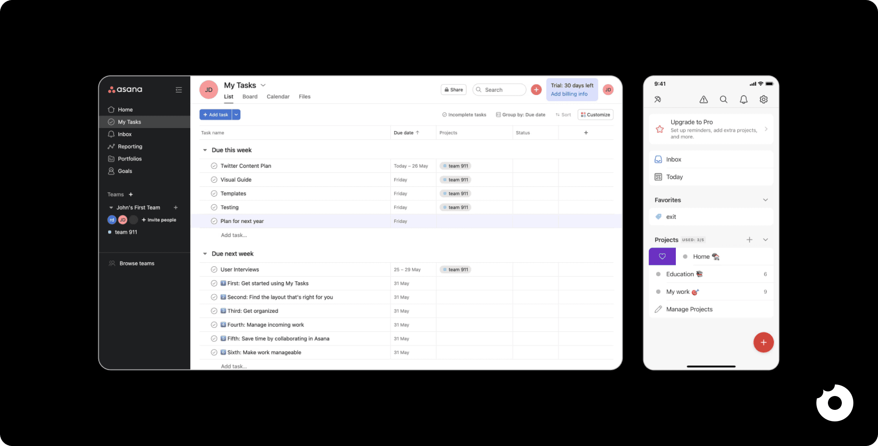Open notifications bell on the mobile app
878x446 pixels.
click(x=743, y=99)
